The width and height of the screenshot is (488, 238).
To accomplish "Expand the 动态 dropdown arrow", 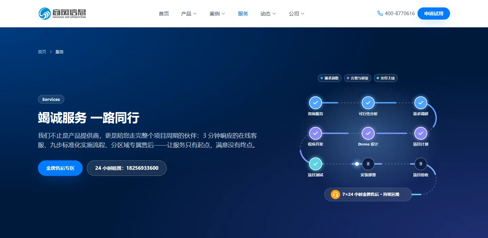I will 274,14.
